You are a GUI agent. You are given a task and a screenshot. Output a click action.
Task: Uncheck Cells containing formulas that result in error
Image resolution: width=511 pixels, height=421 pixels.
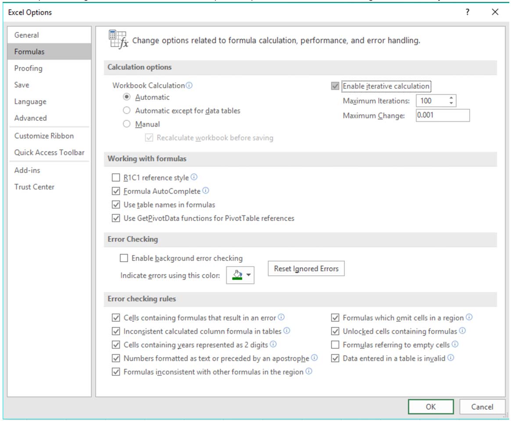[x=116, y=318]
